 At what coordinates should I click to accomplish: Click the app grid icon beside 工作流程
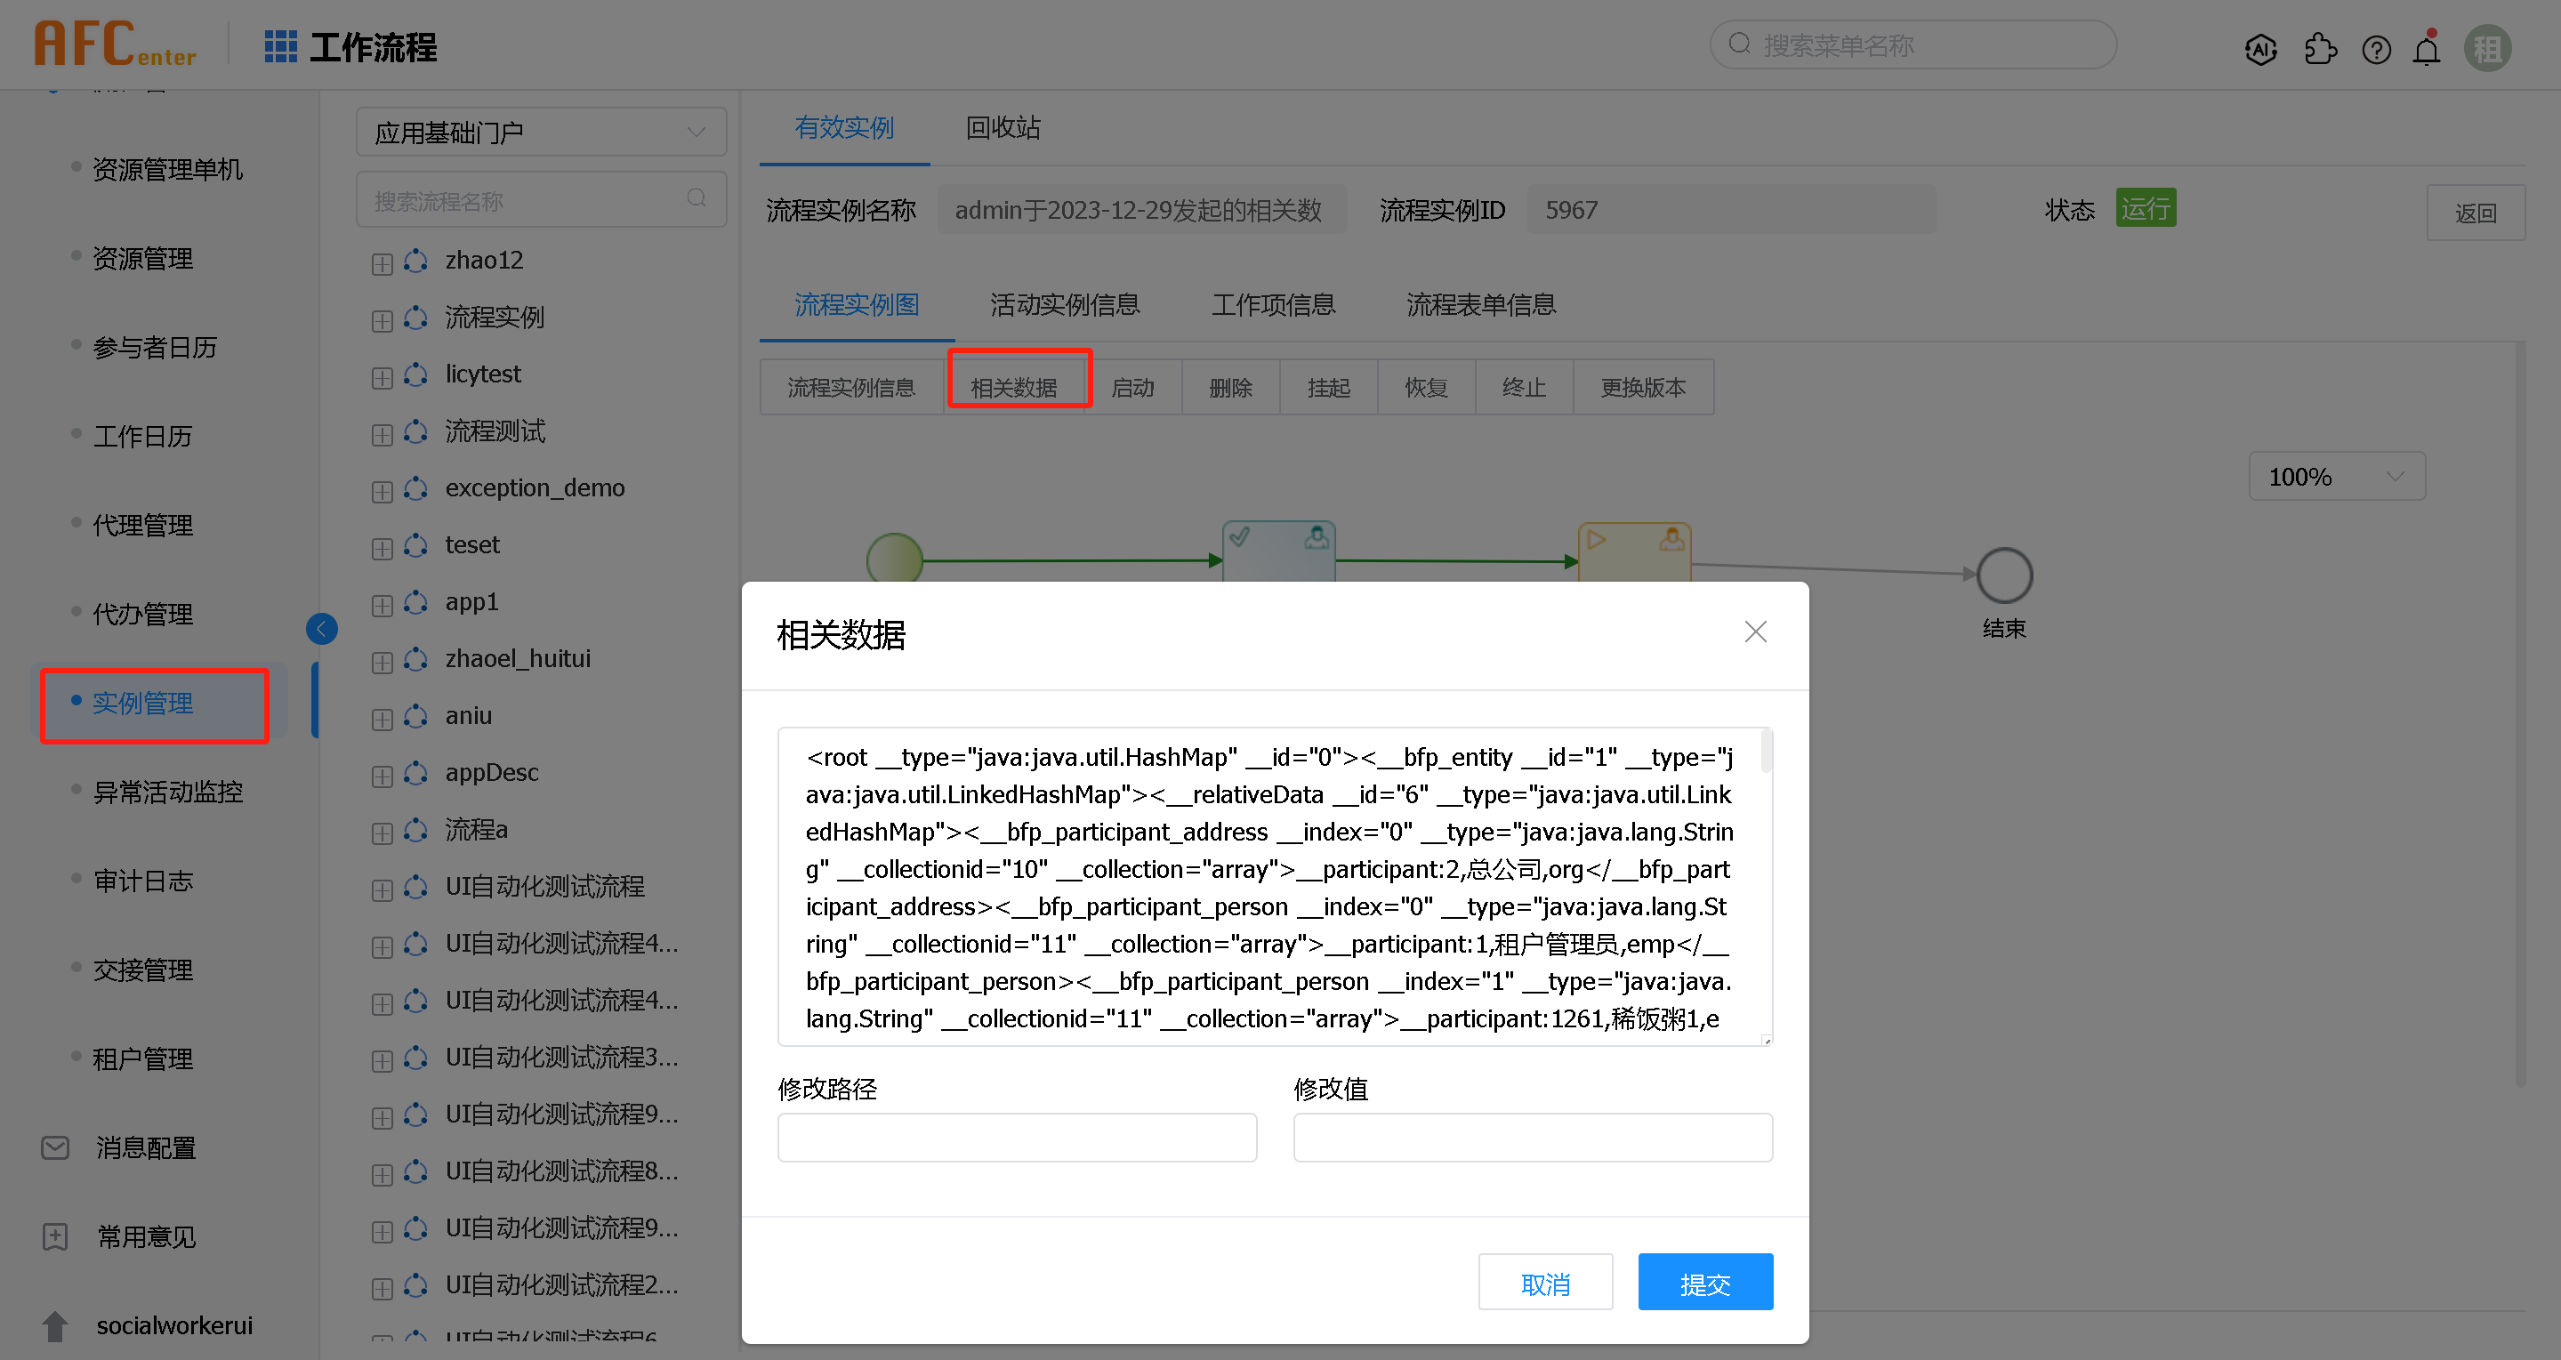(x=281, y=45)
